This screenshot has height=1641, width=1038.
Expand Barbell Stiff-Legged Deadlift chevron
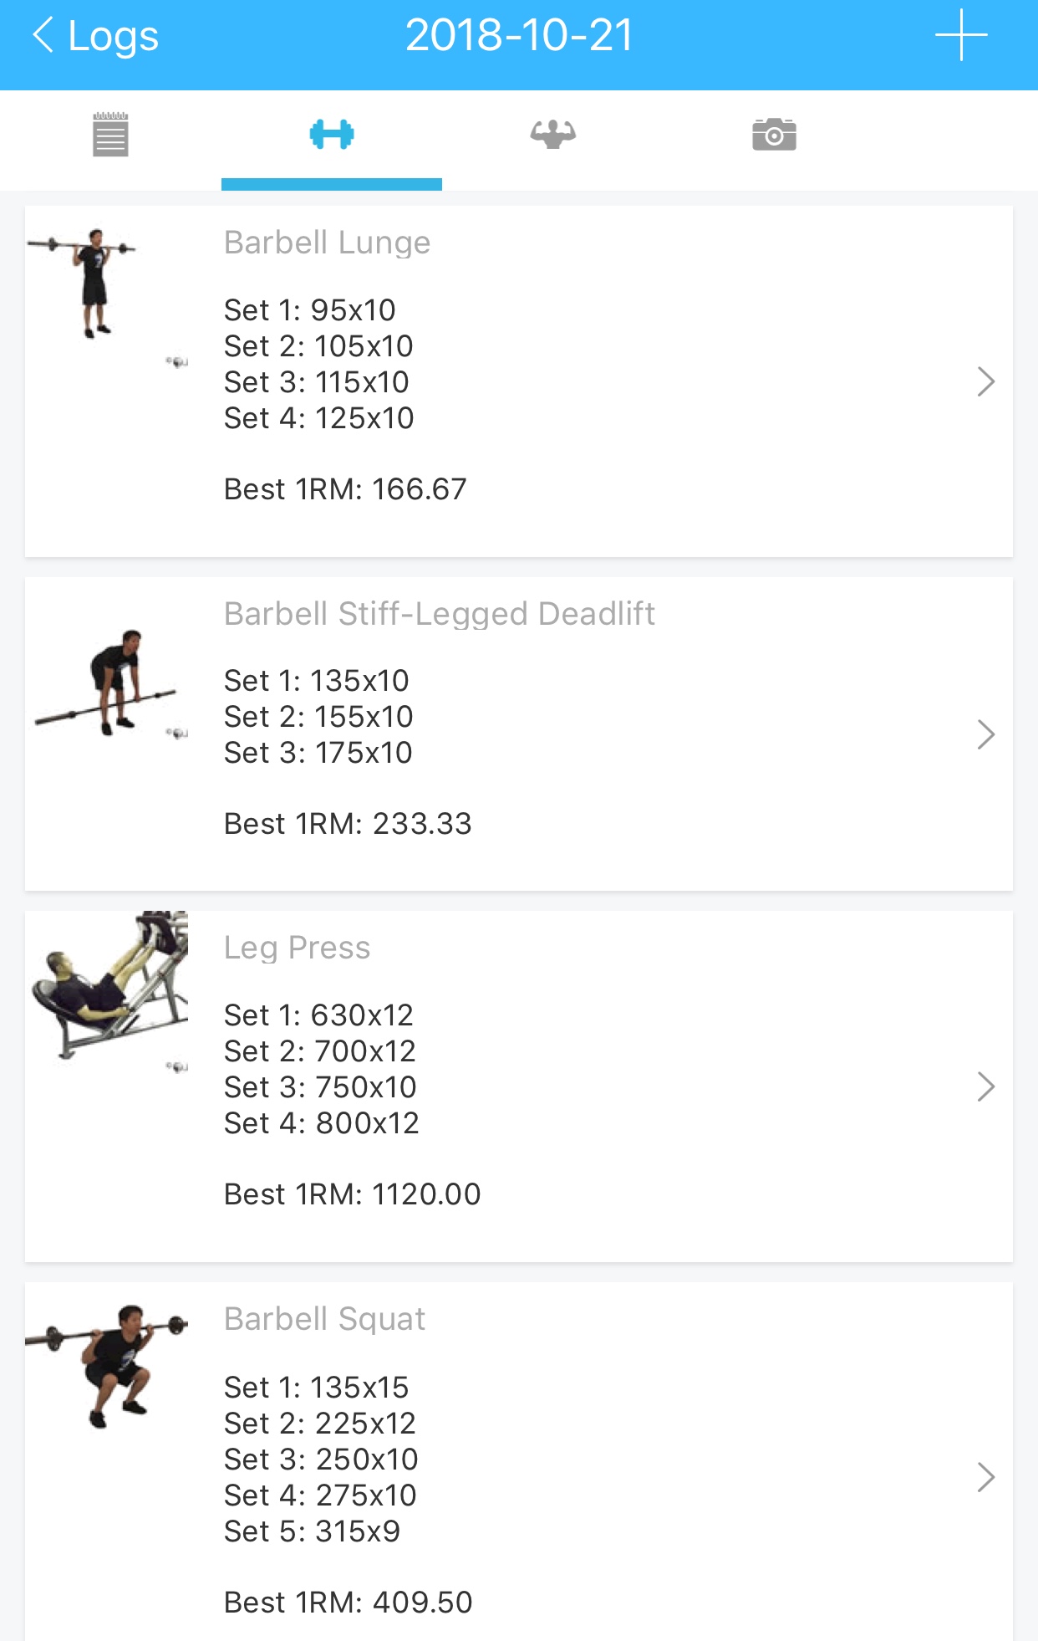point(985,735)
